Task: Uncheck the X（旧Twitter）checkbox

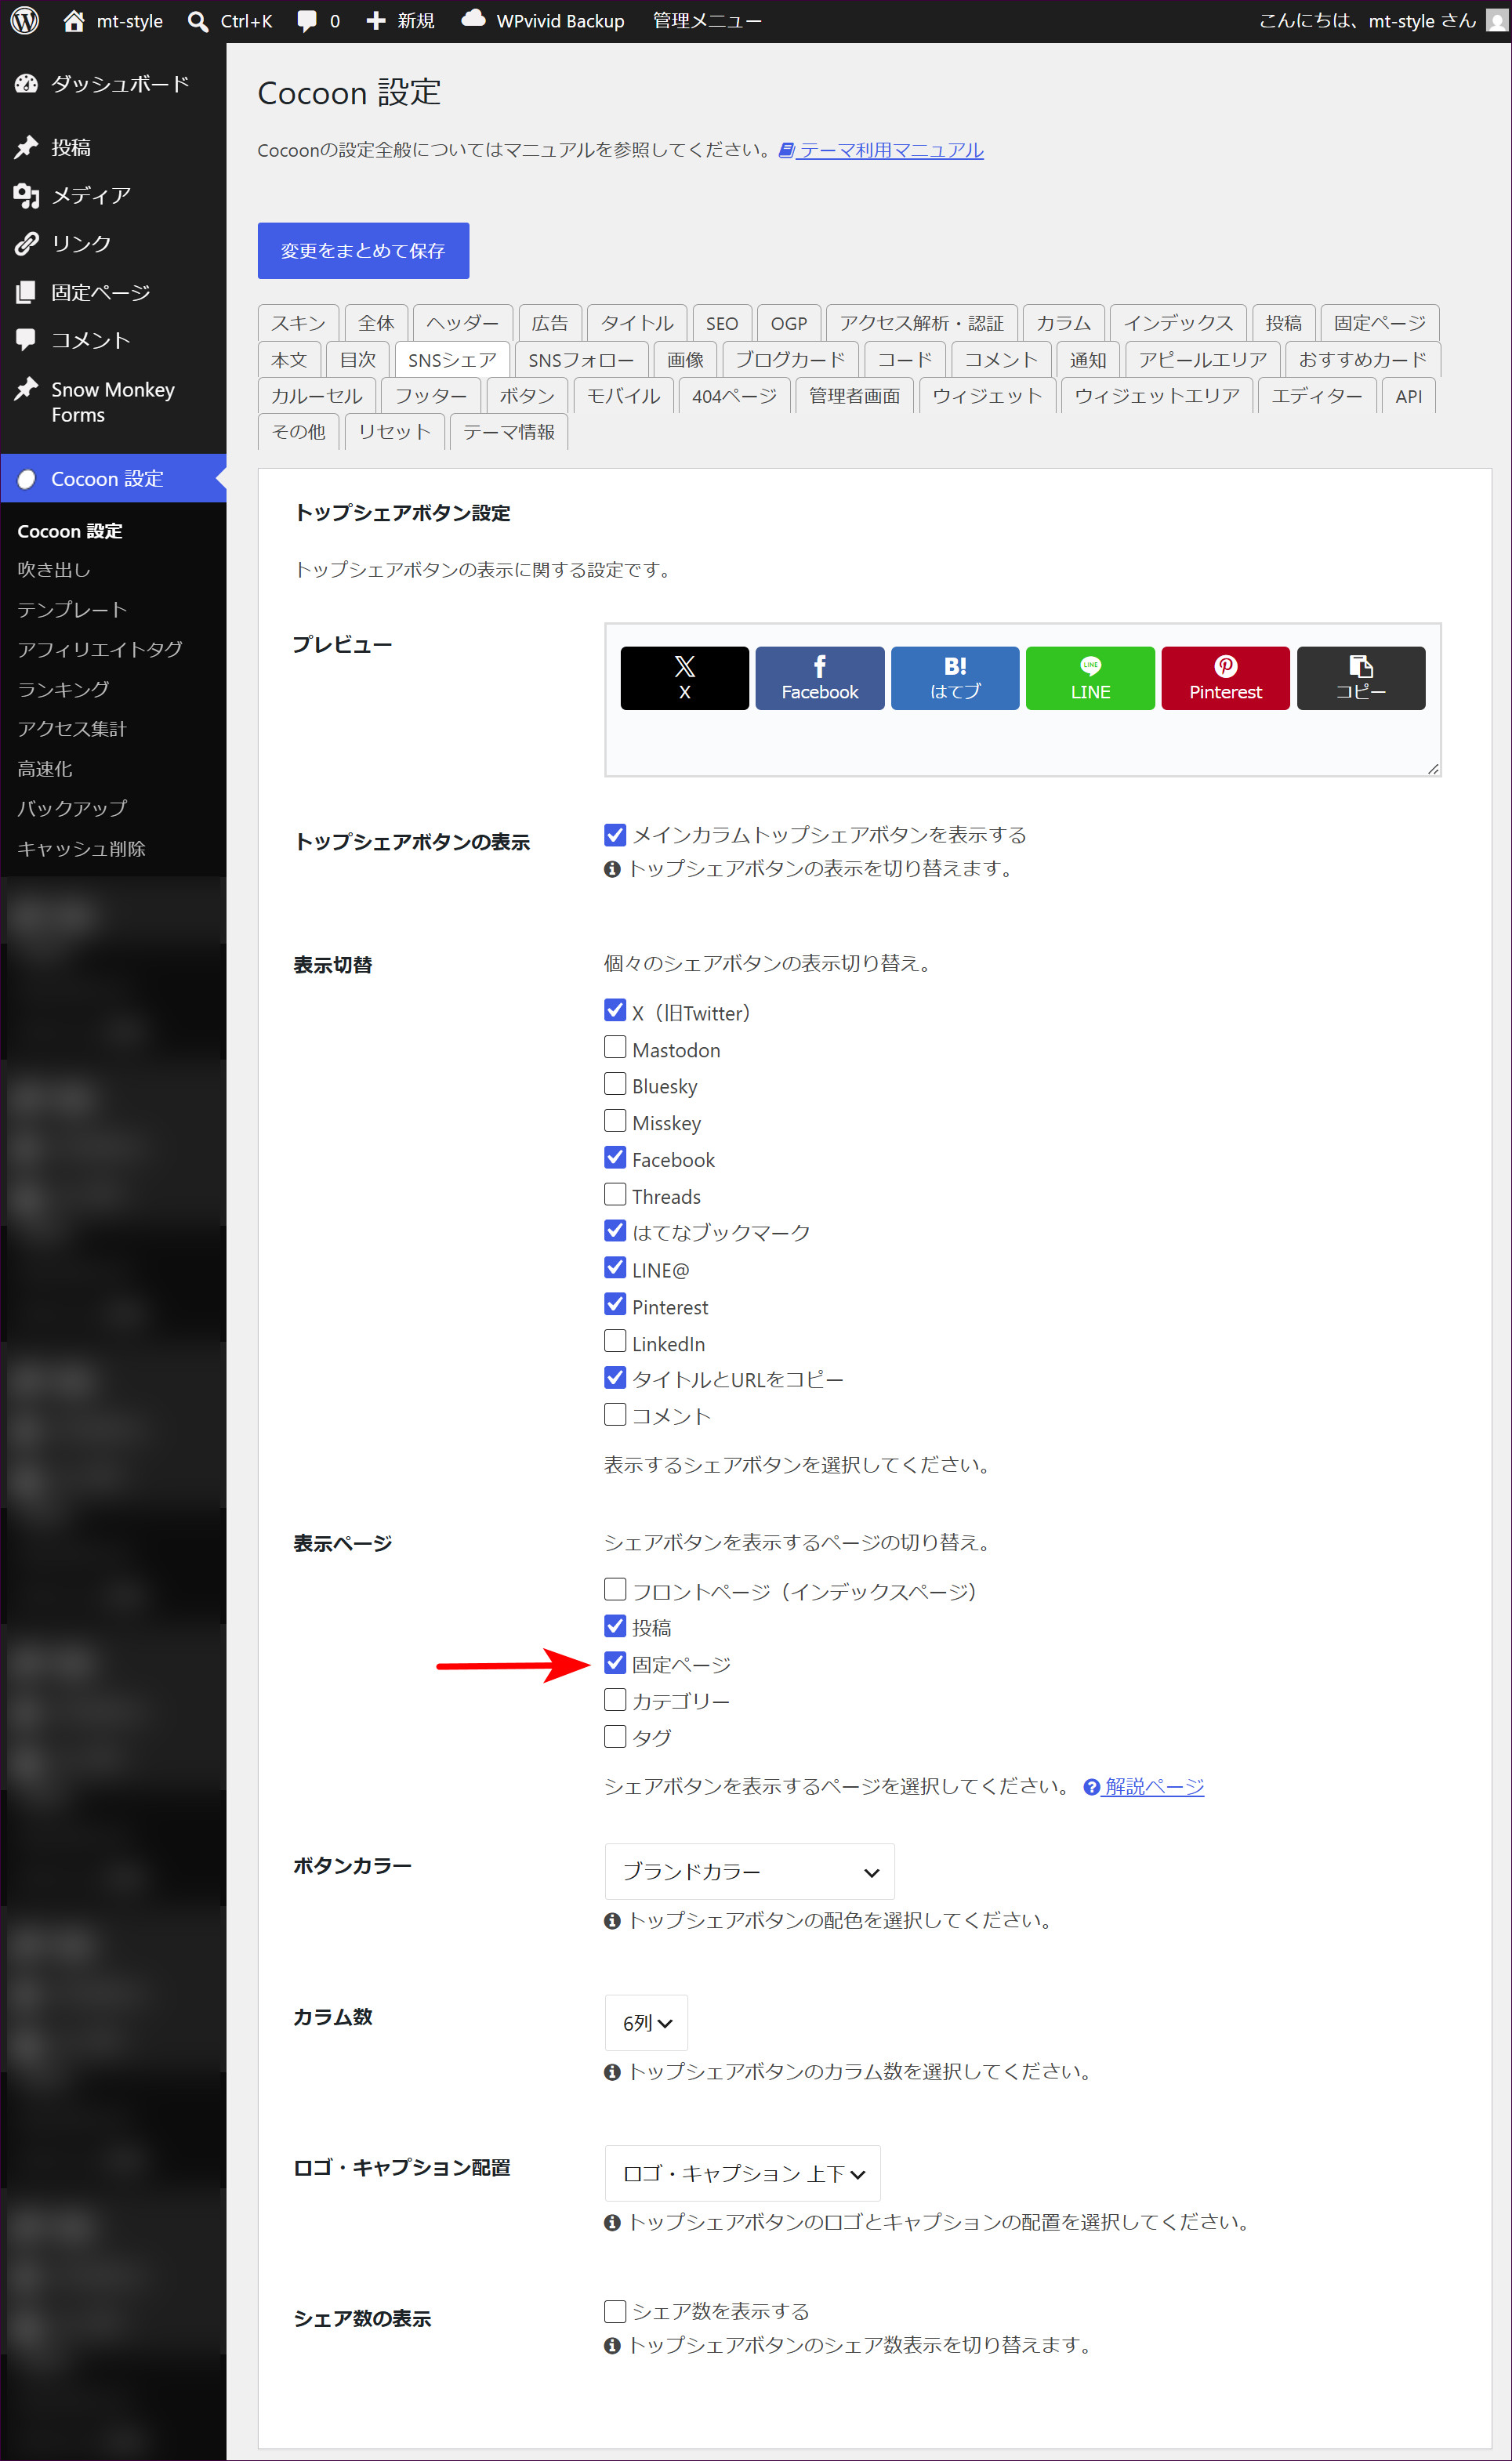Action: tap(615, 1010)
